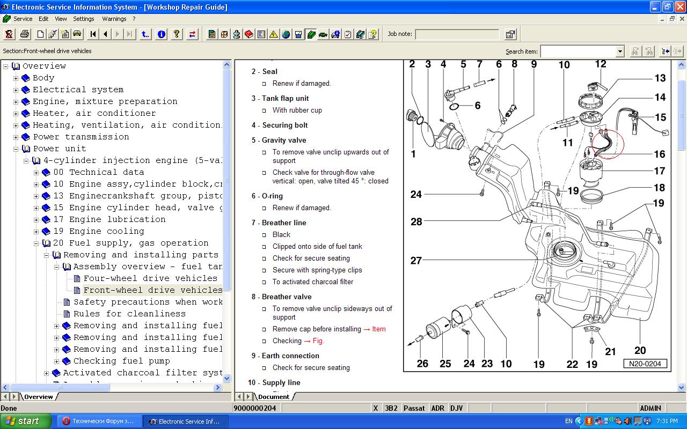687x429 pixels.
Task: Click the button beside Job note field
Action: [x=510, y=34]
